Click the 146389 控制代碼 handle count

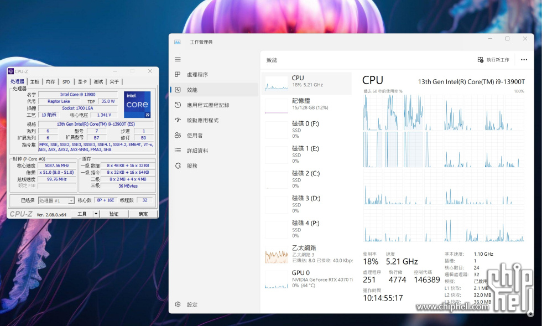427,280
